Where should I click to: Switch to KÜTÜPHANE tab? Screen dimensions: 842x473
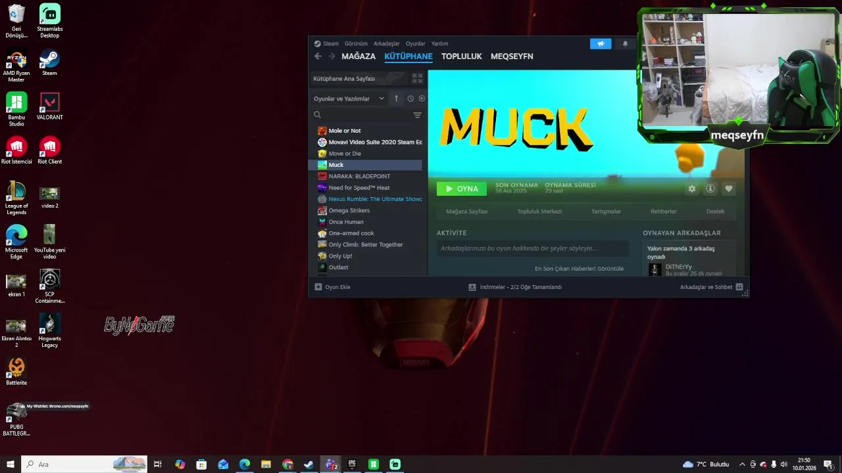point(409,56)
